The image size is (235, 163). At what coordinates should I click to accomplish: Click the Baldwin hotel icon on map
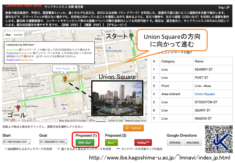click(x=98, y=36)
